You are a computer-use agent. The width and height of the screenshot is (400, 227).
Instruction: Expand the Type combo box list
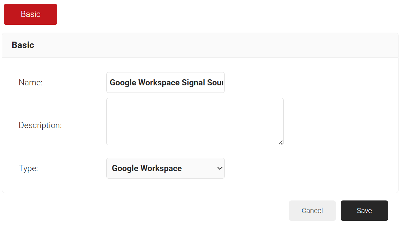point(166,168)
